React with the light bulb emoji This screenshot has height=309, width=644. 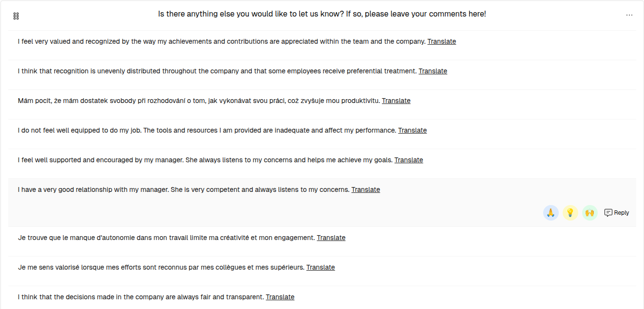click(x=570, y=213)
